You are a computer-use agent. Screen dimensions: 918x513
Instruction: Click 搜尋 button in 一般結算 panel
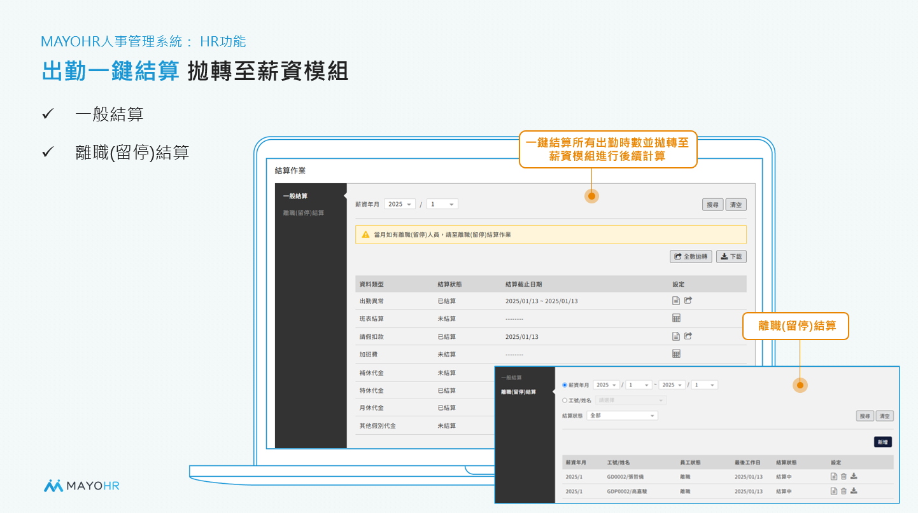pos(712,205)
